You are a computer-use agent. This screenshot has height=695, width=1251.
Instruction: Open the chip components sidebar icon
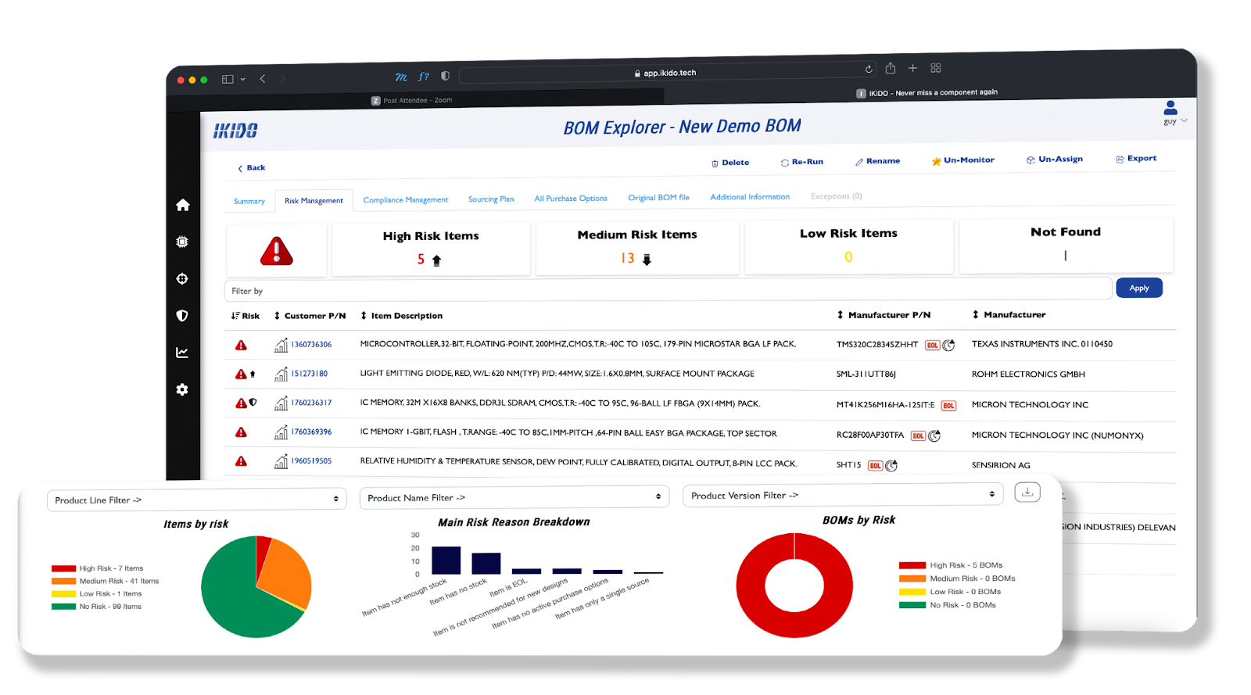click(x=182, y=242)
